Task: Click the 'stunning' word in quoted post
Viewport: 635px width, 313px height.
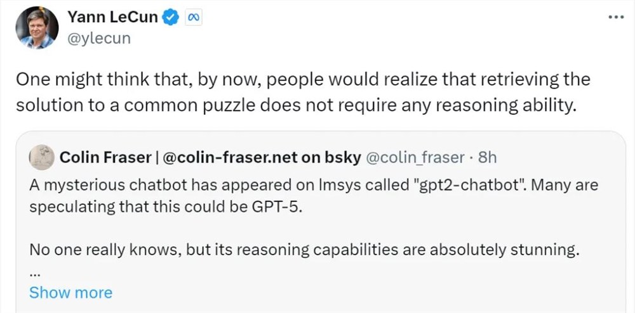Action: 545,250
